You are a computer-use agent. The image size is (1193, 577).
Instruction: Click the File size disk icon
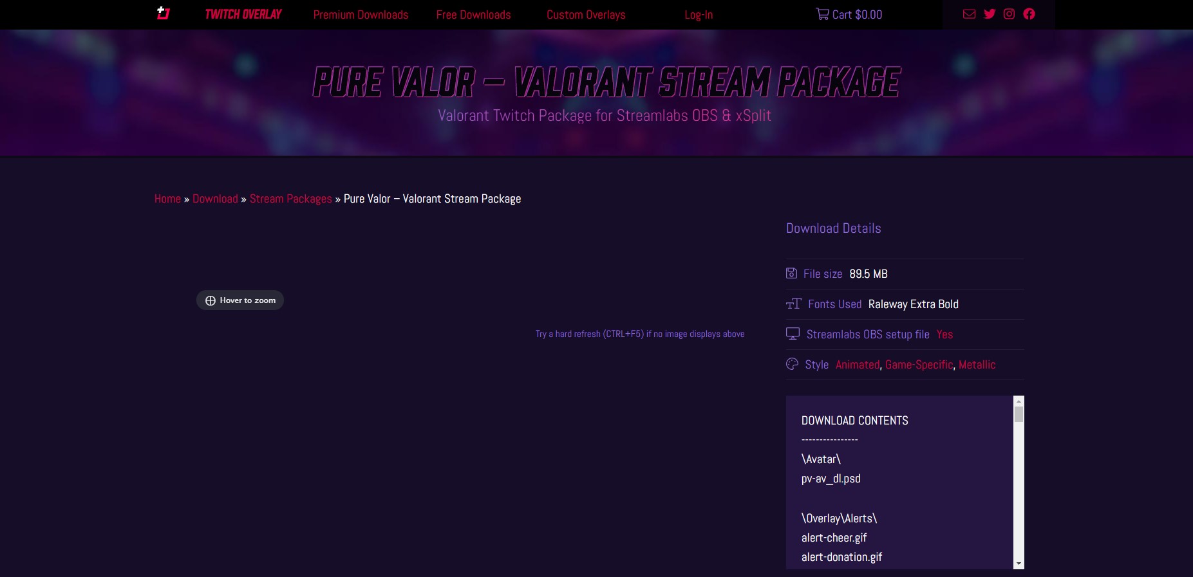791,273
